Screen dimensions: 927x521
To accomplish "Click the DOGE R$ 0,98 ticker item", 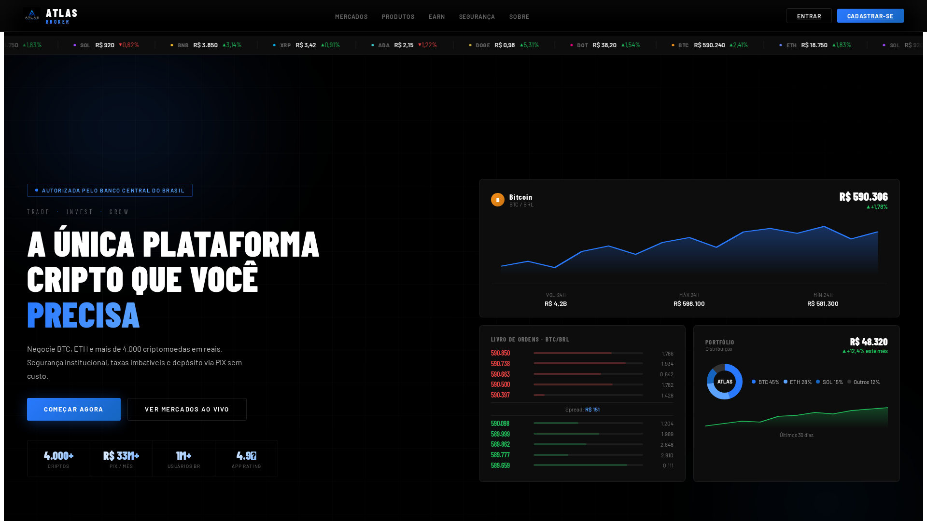I will 504,45.
